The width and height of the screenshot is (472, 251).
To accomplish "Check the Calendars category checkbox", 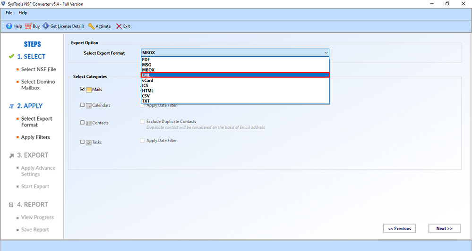I will (x=83, y=105).
